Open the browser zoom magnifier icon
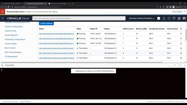The height and width of the screenshot is (105, 187). point(157,7)
